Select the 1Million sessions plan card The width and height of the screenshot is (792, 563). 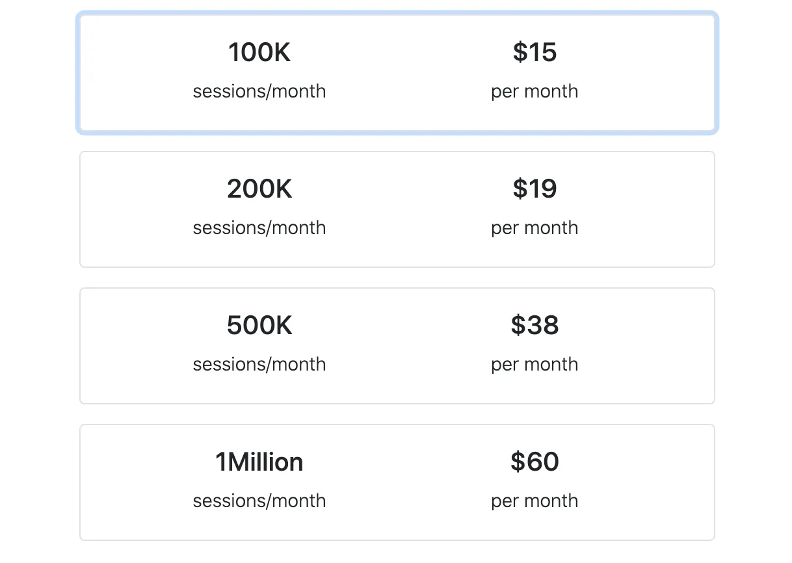coord(397,482)
